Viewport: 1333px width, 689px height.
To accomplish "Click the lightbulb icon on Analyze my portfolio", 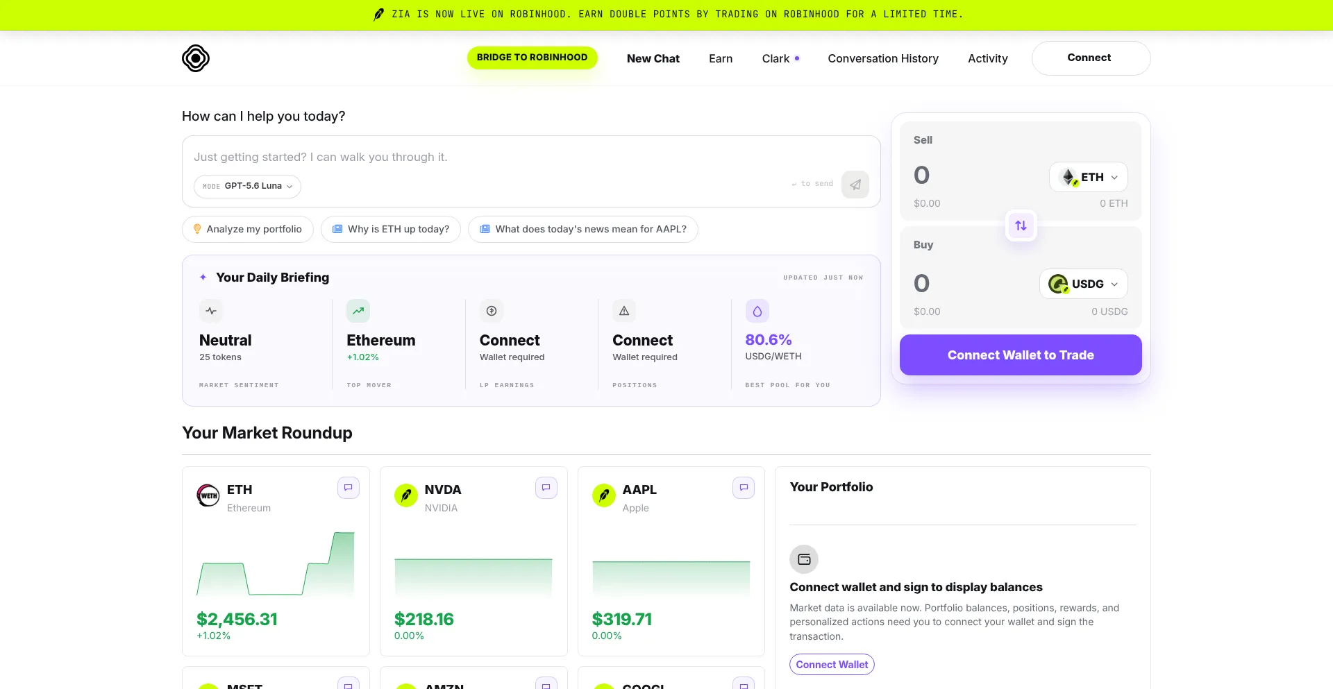I will 197,229.
